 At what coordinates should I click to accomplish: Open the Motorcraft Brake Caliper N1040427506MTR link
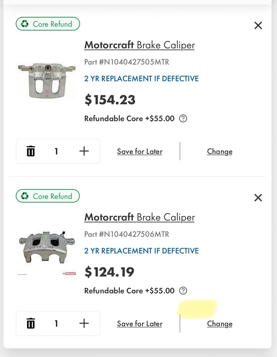tap(139, 218)
